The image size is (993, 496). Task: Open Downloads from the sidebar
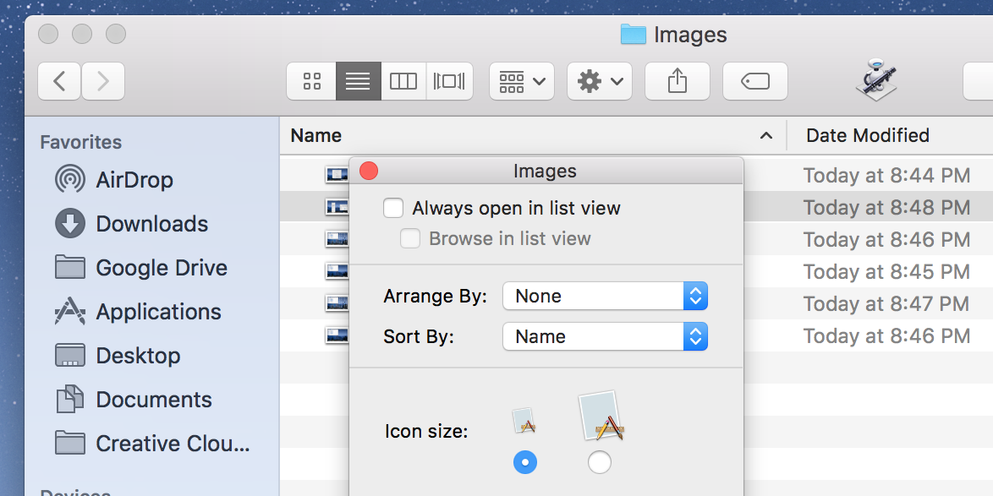[151, 224]
